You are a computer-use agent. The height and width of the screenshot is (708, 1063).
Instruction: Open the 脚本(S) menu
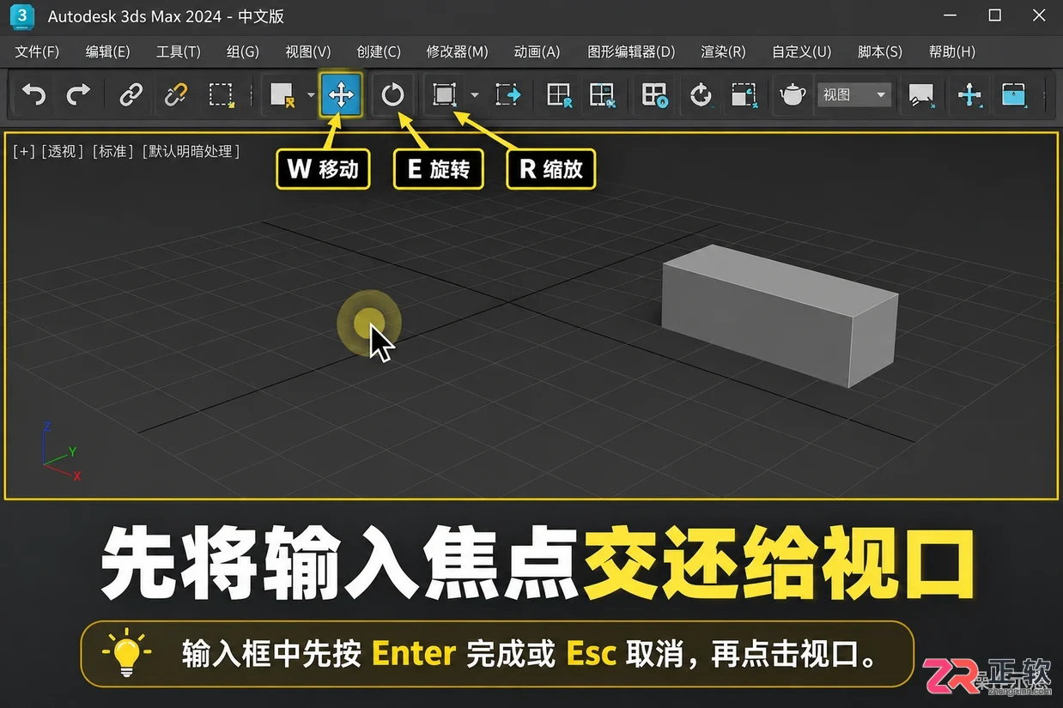click(x=880, y=51)
